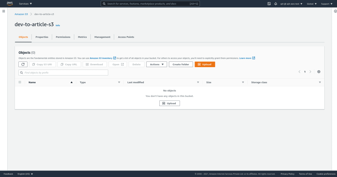Click Upload button under No objects
Image resolution: width=337 pixels, height=177 pixels.
point(170,103)
